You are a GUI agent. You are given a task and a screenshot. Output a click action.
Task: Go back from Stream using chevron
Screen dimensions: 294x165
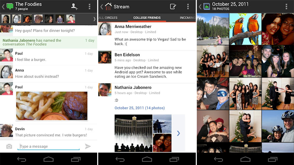[102, 7]
